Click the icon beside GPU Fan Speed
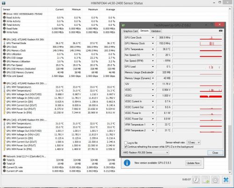234x188 pixels. tap(4, 65)
